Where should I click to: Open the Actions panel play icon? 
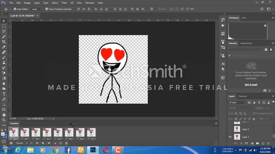pyautogui.click(x=223, y=26)
